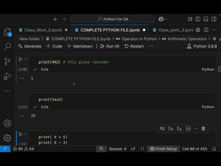The image size is (221, 166).
Task: Change indentation Spaces: 4
Action: 117,149
